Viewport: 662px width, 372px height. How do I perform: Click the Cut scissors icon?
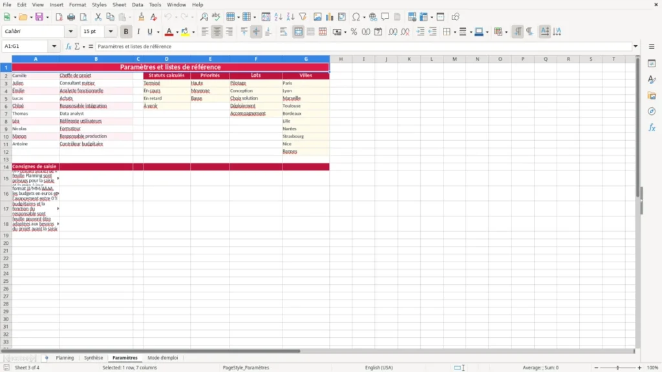98,17
